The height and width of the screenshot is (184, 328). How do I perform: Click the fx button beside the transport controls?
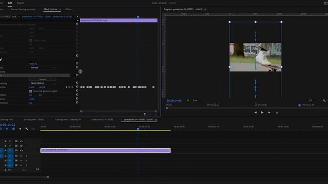pyautogui.click(x=277, y=112)
